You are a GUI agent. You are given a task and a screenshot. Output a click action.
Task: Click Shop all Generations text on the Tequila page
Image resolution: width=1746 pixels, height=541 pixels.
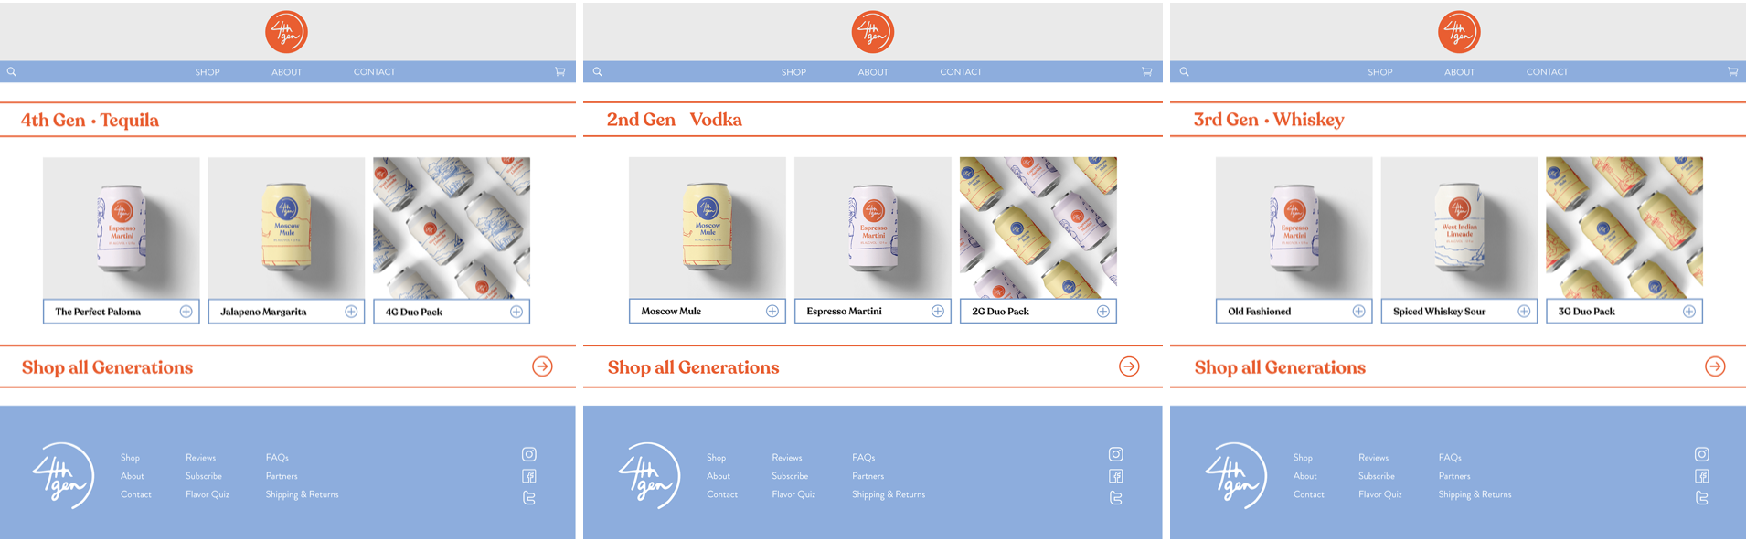[107, 367]
